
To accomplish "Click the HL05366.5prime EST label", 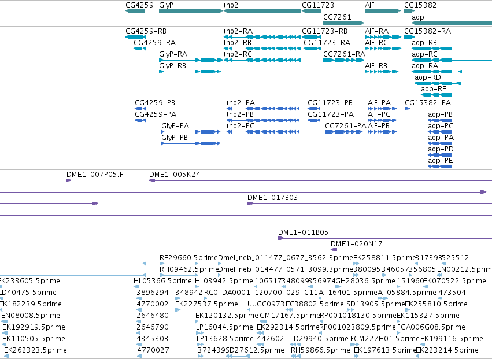I will click(x=162, y=281).
